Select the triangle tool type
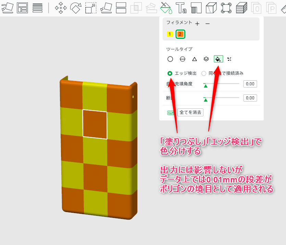 pyautogui.click(x=195, y=59)
